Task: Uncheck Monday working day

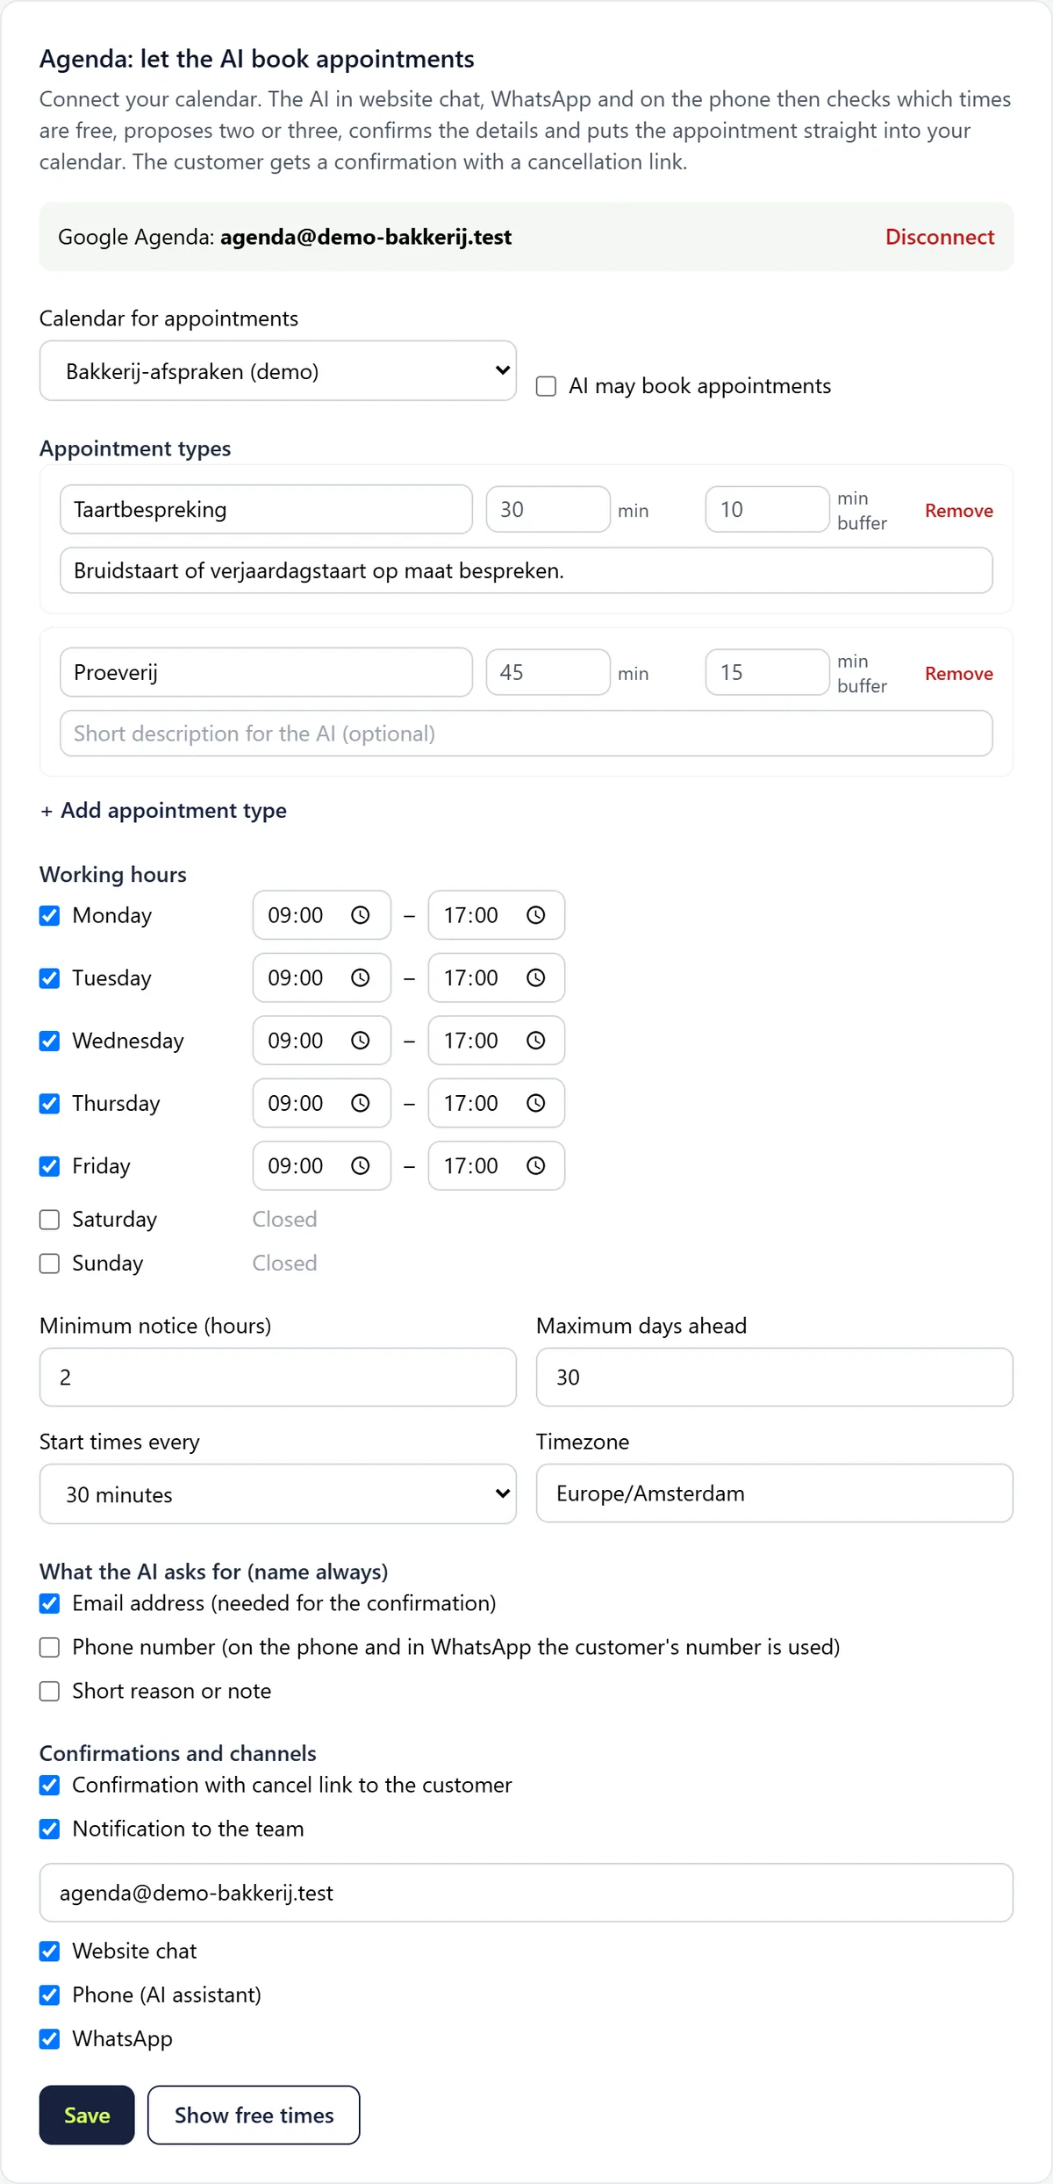Action: [50, 916]
